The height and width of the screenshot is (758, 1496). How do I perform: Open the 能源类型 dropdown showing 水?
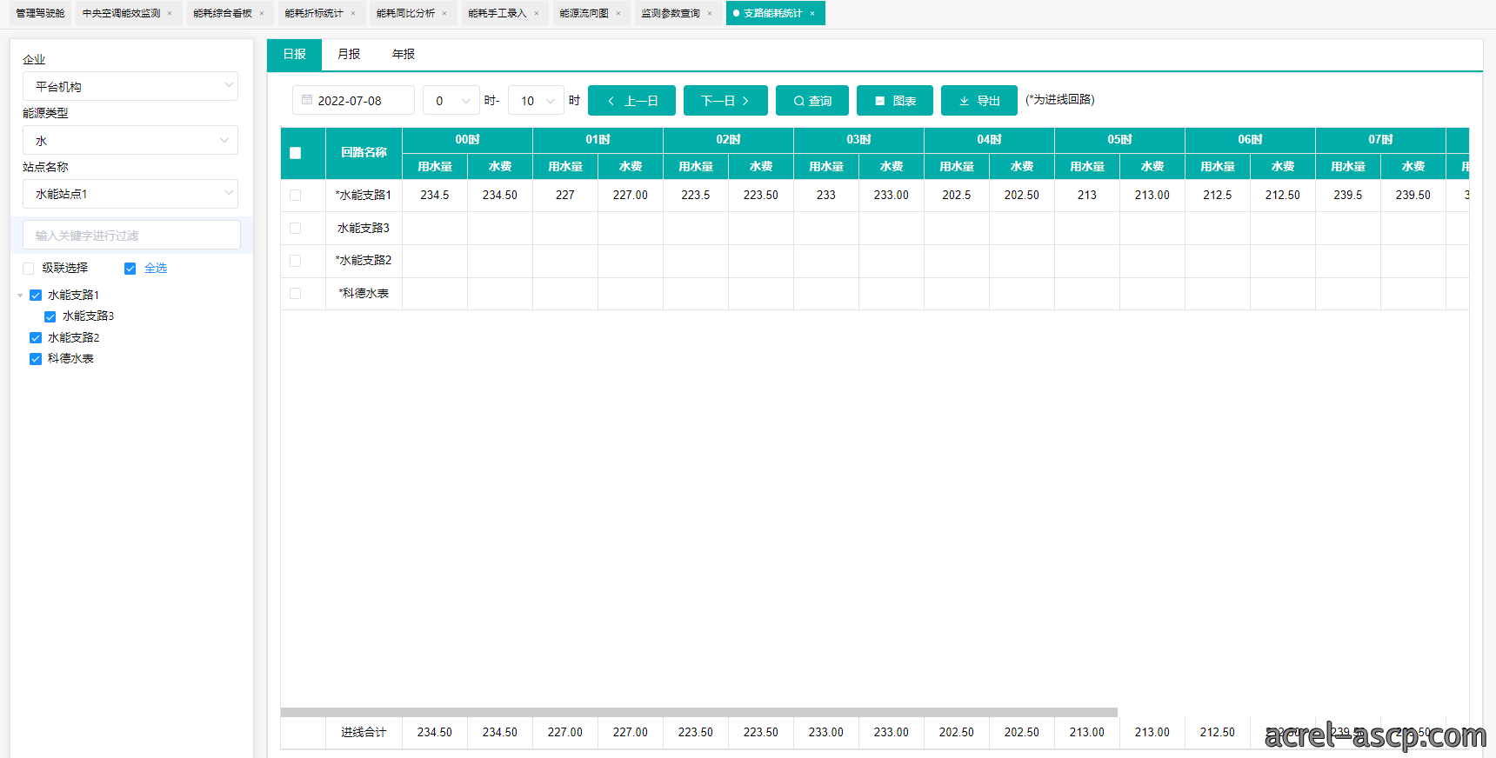point(130,140)
